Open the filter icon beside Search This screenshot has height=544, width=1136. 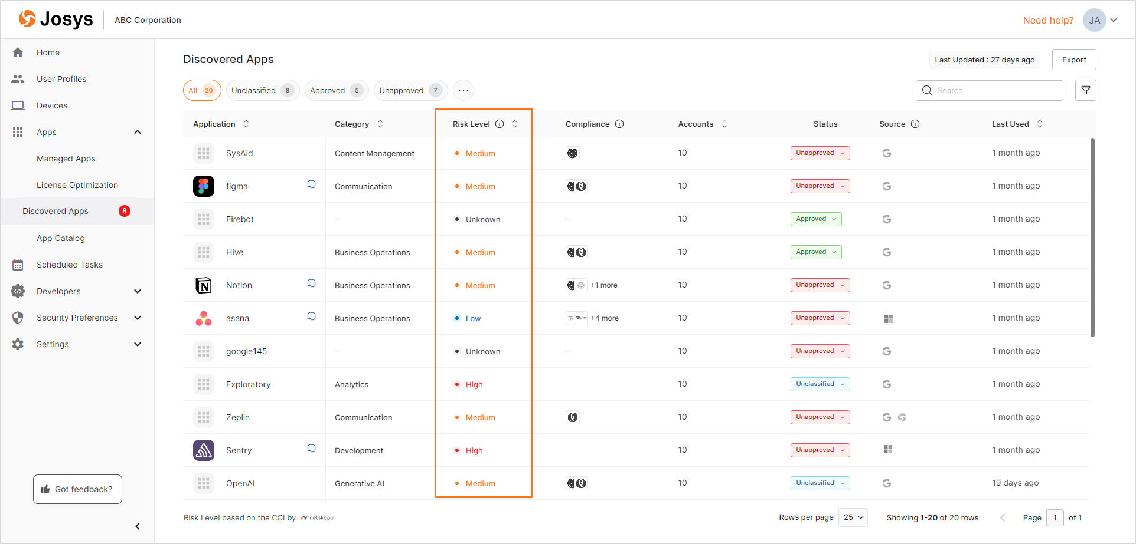tap(1085, 90)
